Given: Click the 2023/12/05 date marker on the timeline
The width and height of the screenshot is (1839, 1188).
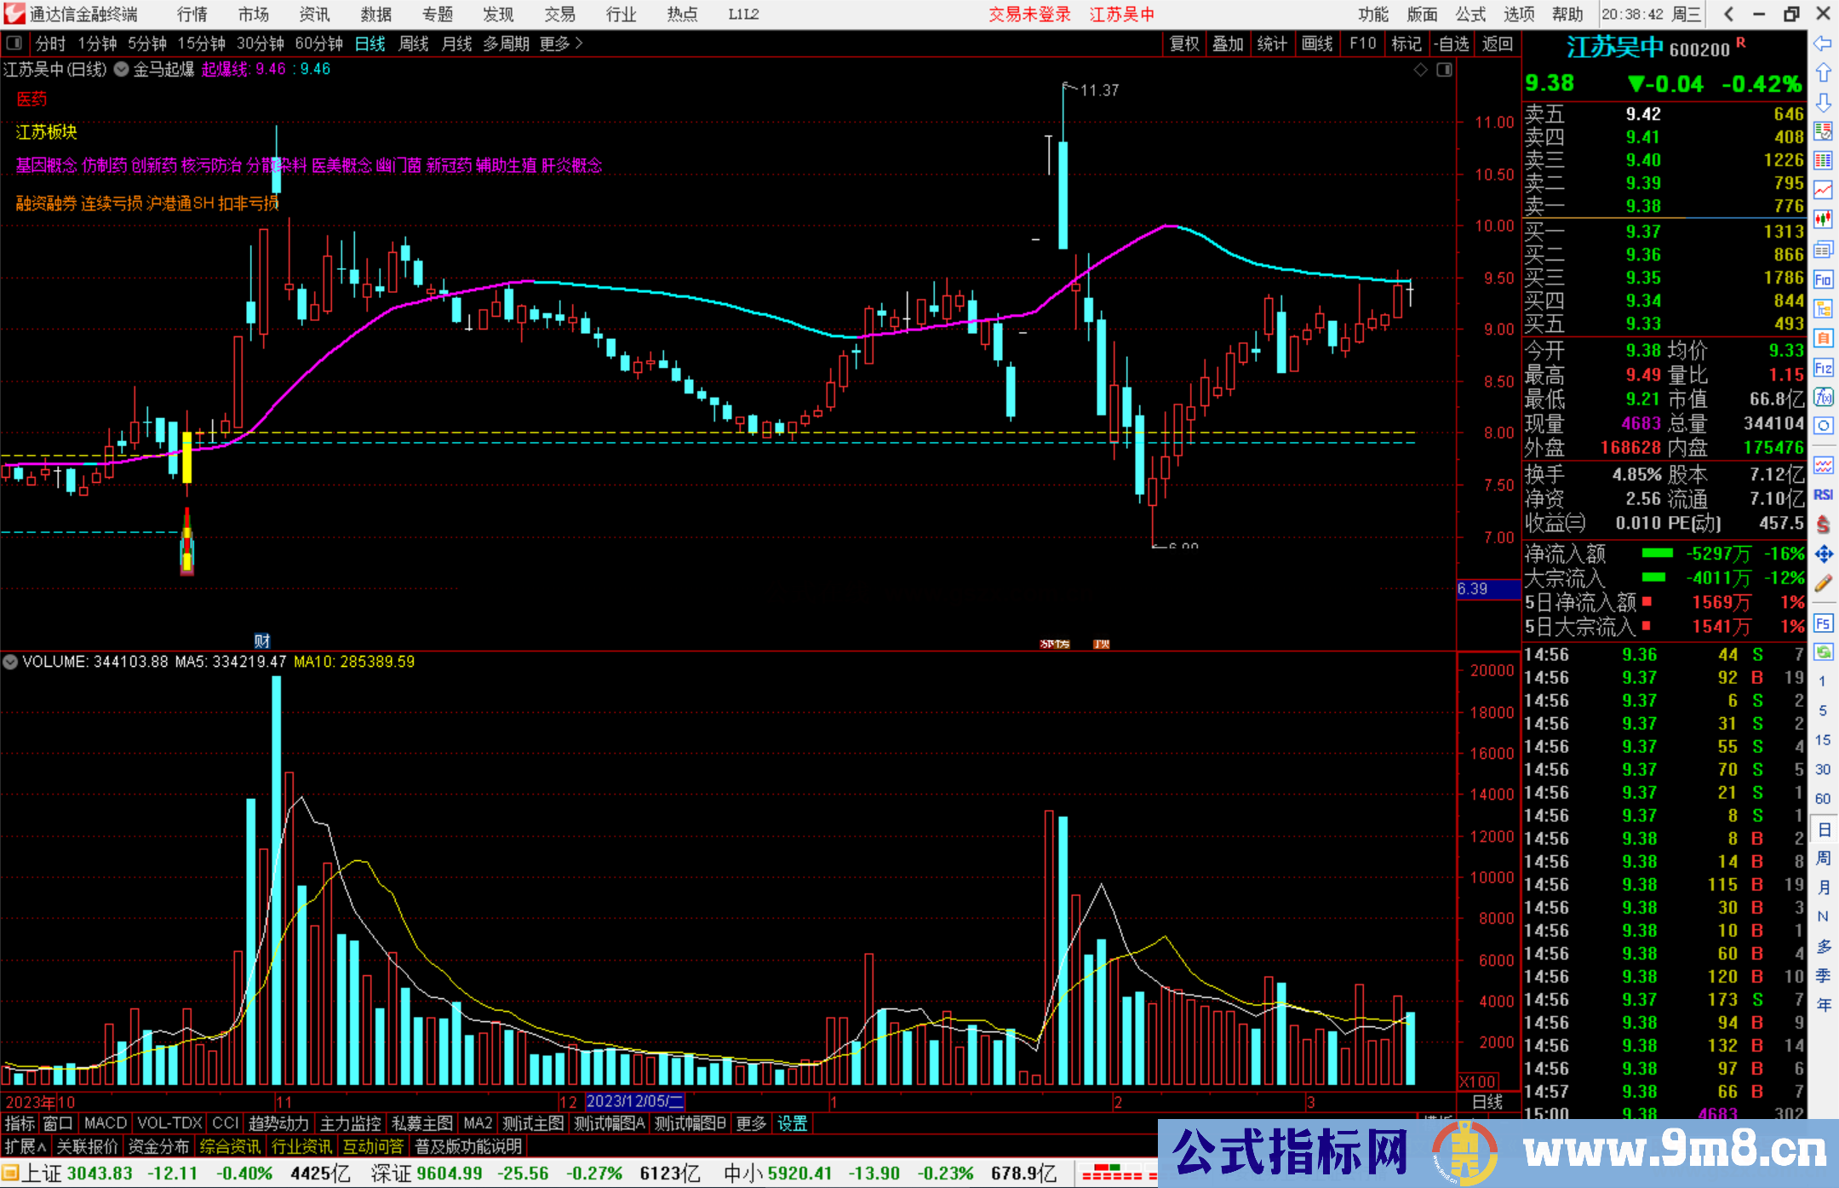Looking at the screenshot, I should [634, 1102].
